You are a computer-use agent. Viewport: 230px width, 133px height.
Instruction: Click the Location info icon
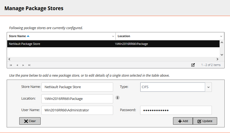(x=117, y=97)
